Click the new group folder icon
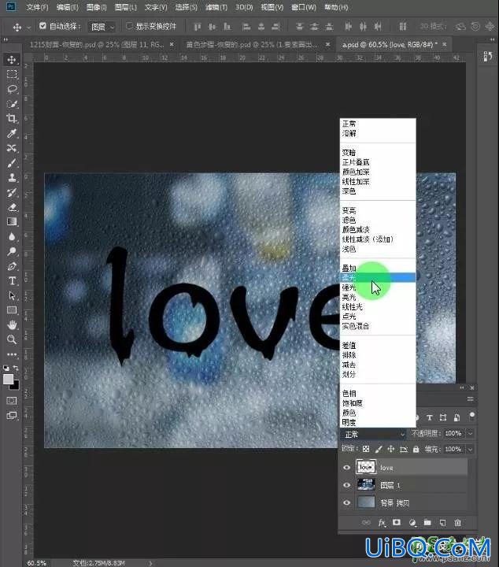This screenshot has height=567, width=499. click(427, 523)
